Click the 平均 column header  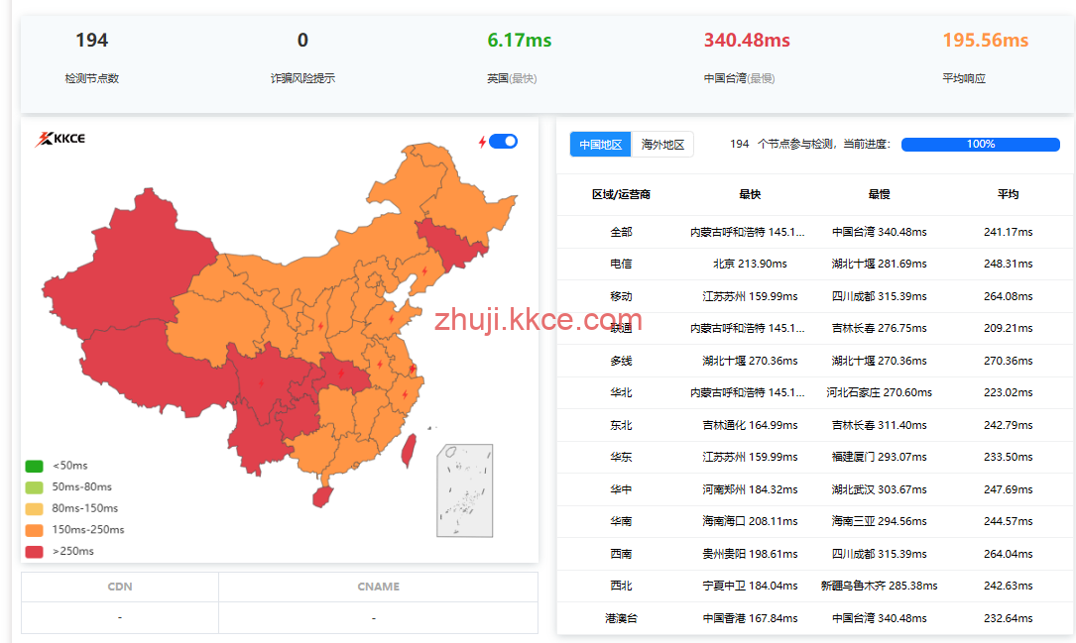pos(1008,194)
